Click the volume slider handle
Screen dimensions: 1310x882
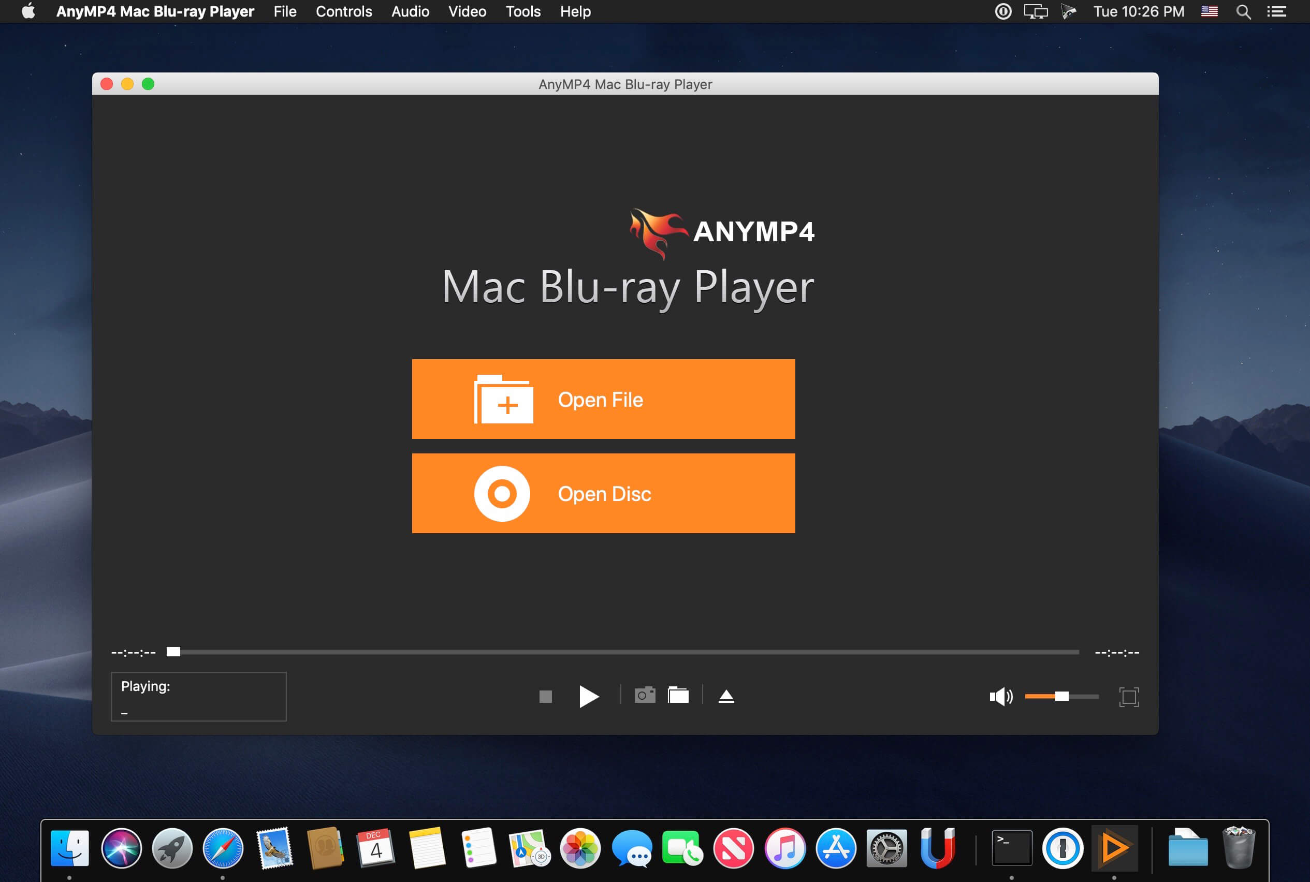pyautogui.click(x=1061, y=696)
